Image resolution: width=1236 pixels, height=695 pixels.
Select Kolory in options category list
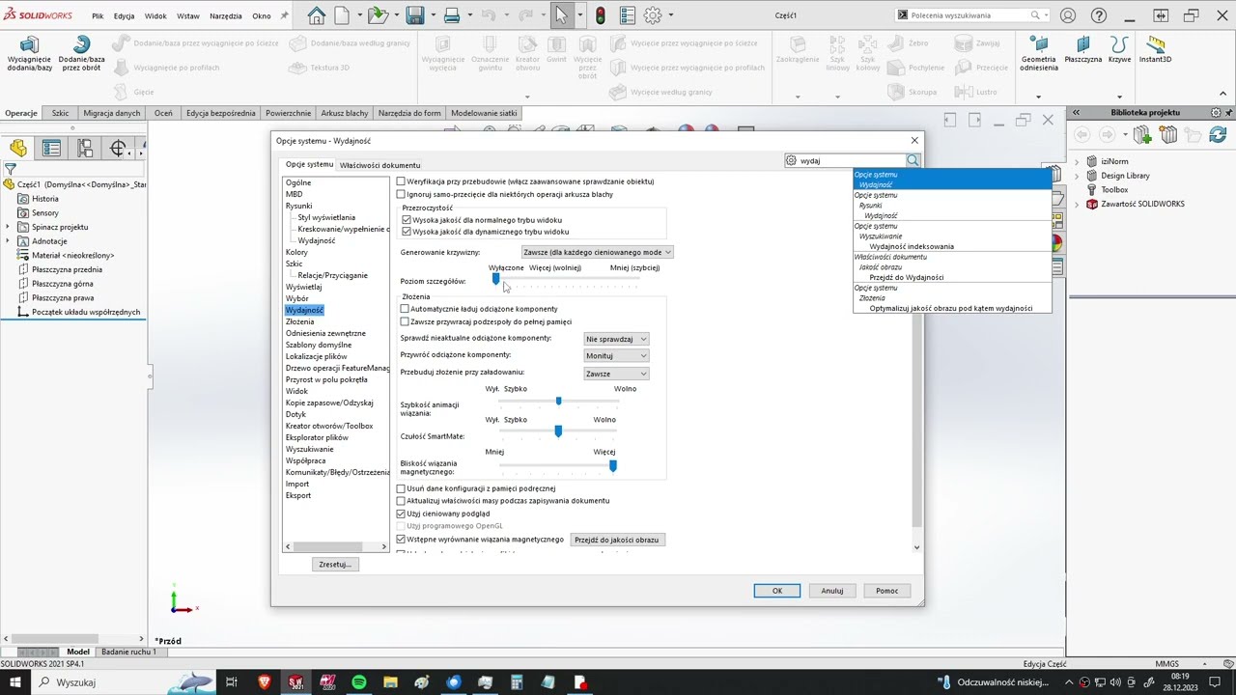click(x=296, y=252)
